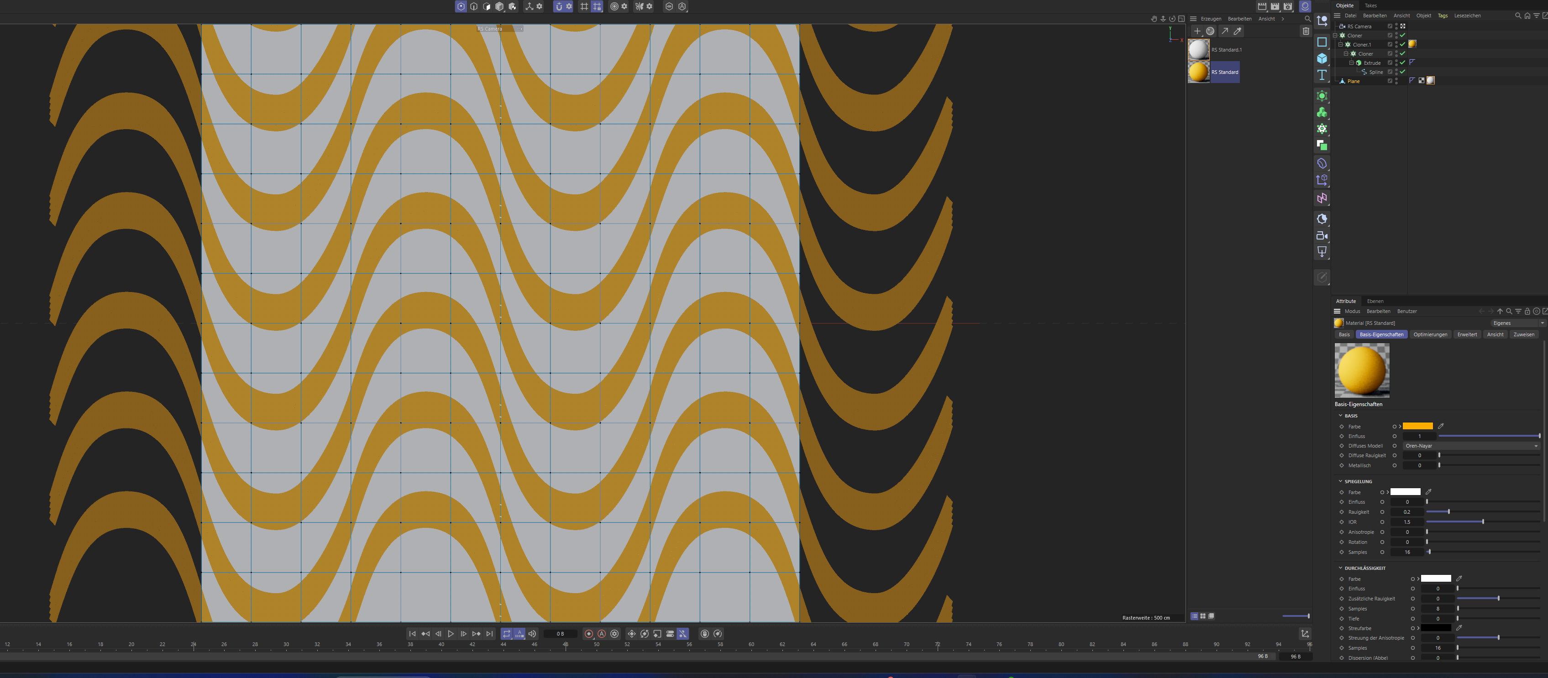Disable top-level Cloner green checkmark

(1402, 36)
